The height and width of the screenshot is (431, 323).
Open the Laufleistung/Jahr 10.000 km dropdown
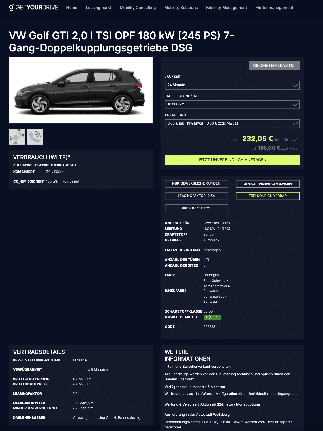(232, 105)
